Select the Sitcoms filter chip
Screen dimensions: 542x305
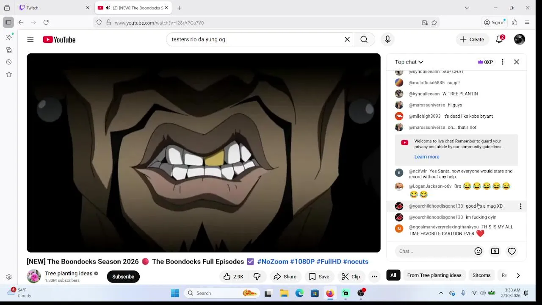481,275
